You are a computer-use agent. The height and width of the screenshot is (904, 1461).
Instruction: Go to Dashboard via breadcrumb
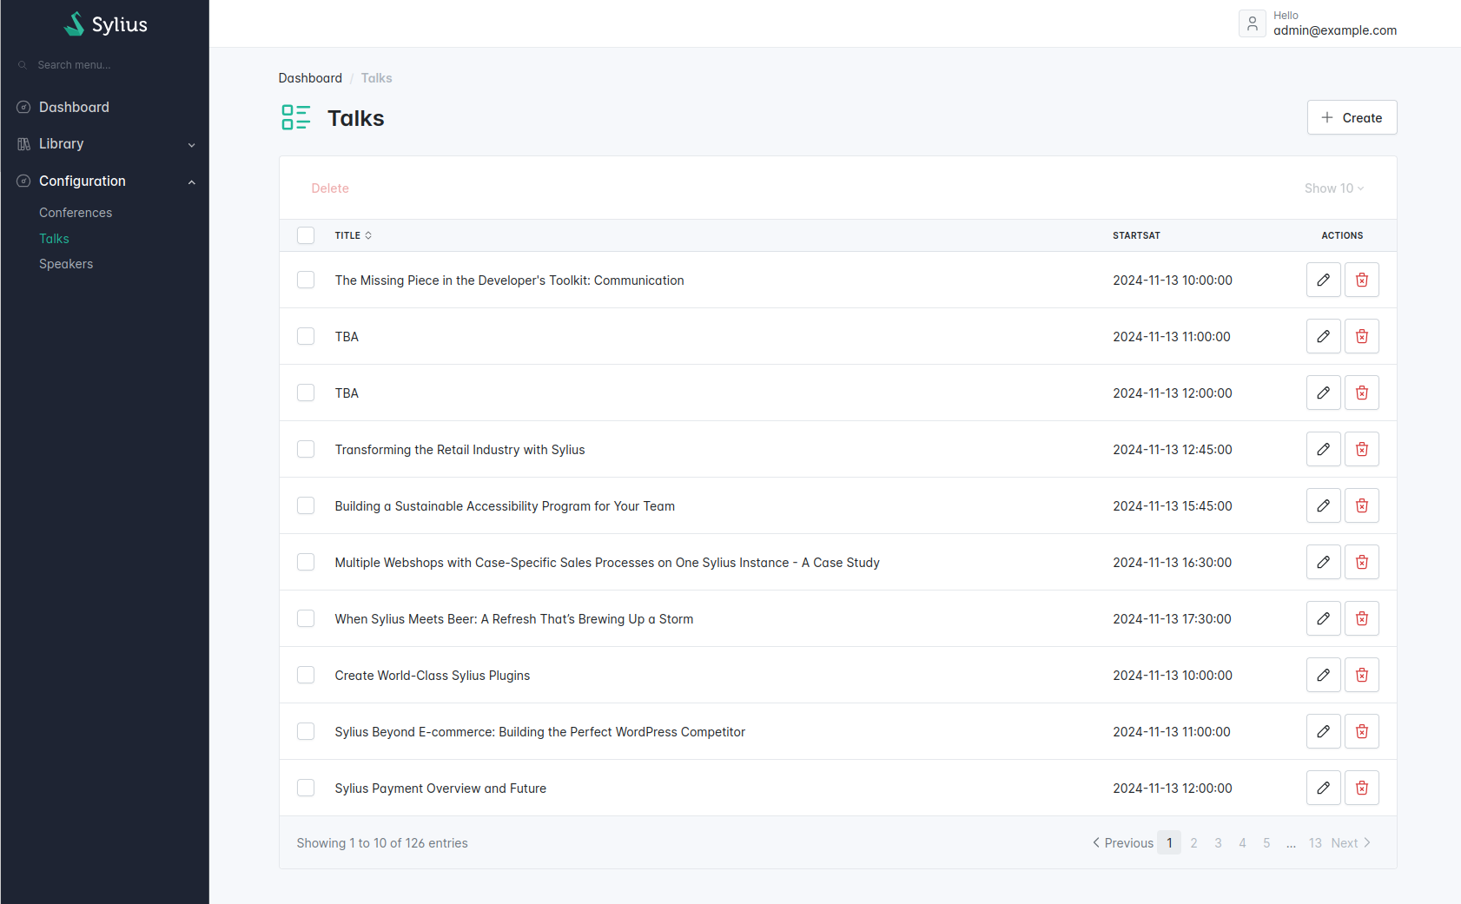[x=310, y=78]
